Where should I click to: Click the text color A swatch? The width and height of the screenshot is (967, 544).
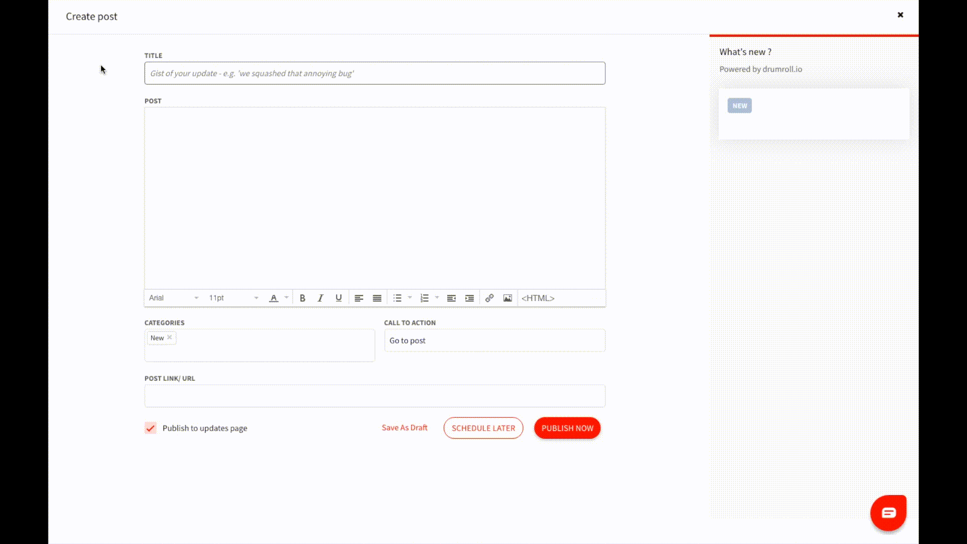273,298
